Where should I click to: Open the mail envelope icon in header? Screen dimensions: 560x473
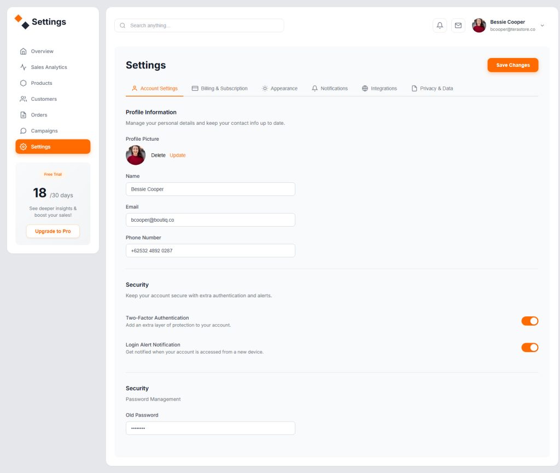pos(458,25)
